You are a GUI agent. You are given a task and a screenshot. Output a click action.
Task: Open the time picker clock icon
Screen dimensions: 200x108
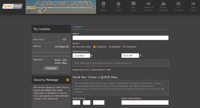point(141,56)
